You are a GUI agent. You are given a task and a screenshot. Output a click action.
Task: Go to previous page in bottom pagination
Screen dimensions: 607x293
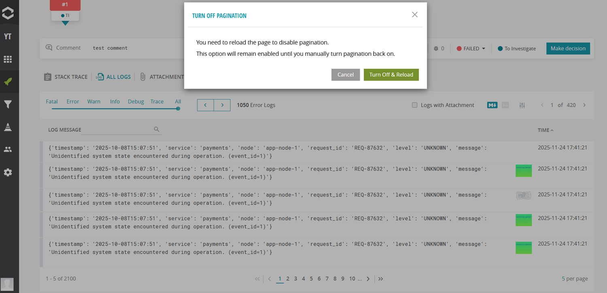[270, 279]
